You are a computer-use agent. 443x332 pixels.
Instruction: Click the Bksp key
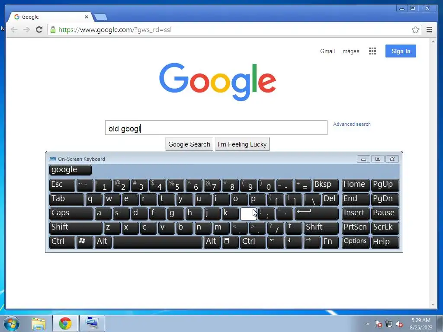pyautogui.click(x=325, y=185)
